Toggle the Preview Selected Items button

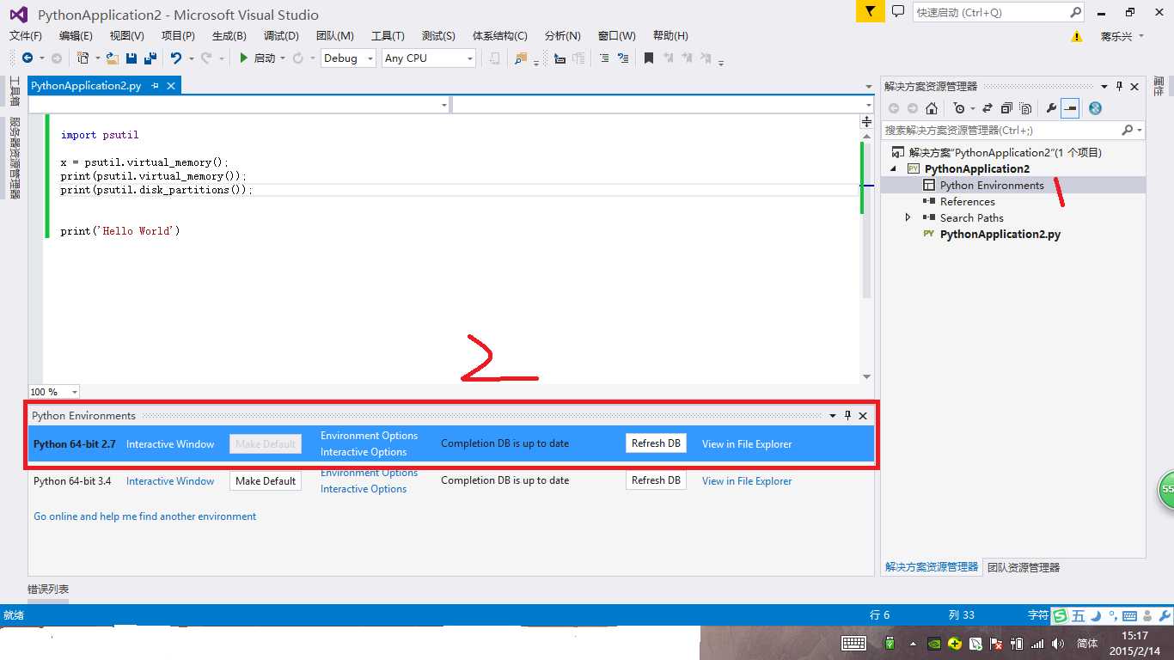(1070, 108)
